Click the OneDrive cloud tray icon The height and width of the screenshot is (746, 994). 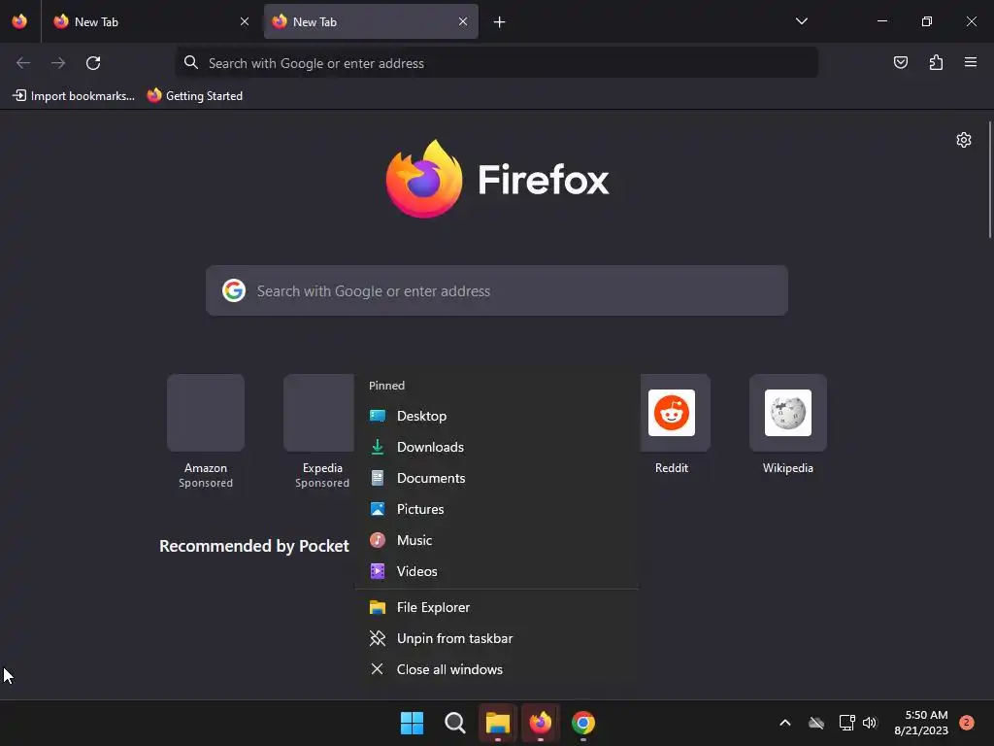[816, 723]
